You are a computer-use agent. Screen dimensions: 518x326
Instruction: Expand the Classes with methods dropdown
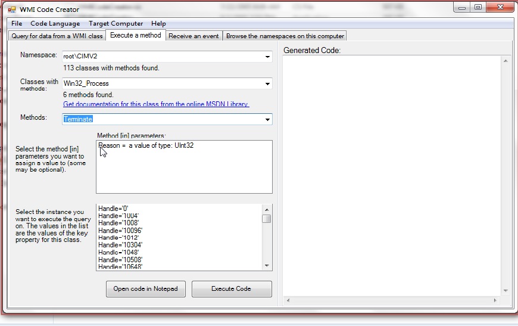(x=267, y=84)
